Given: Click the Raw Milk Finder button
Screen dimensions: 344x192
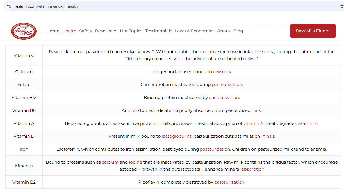Looking at the screenshot, I should 313,31.
